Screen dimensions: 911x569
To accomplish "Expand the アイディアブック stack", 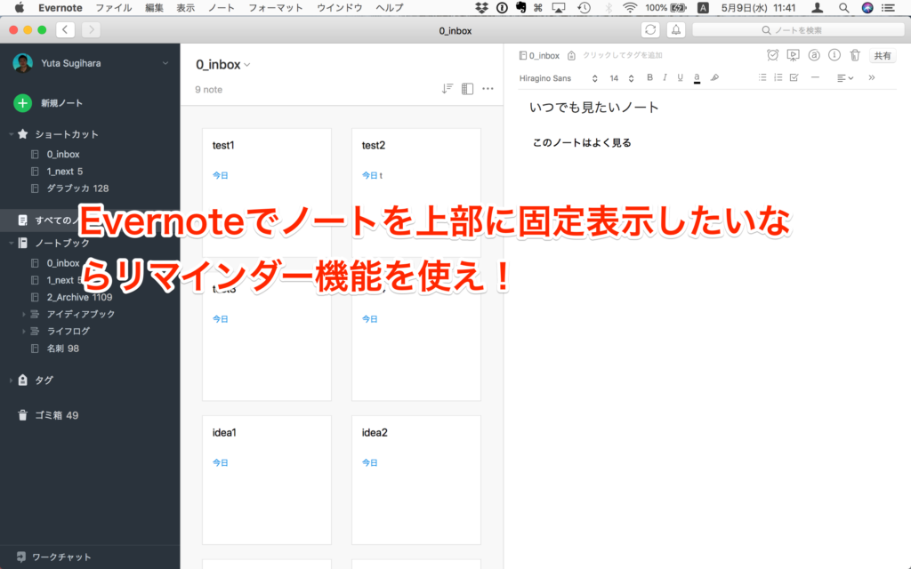I will 23,315.
